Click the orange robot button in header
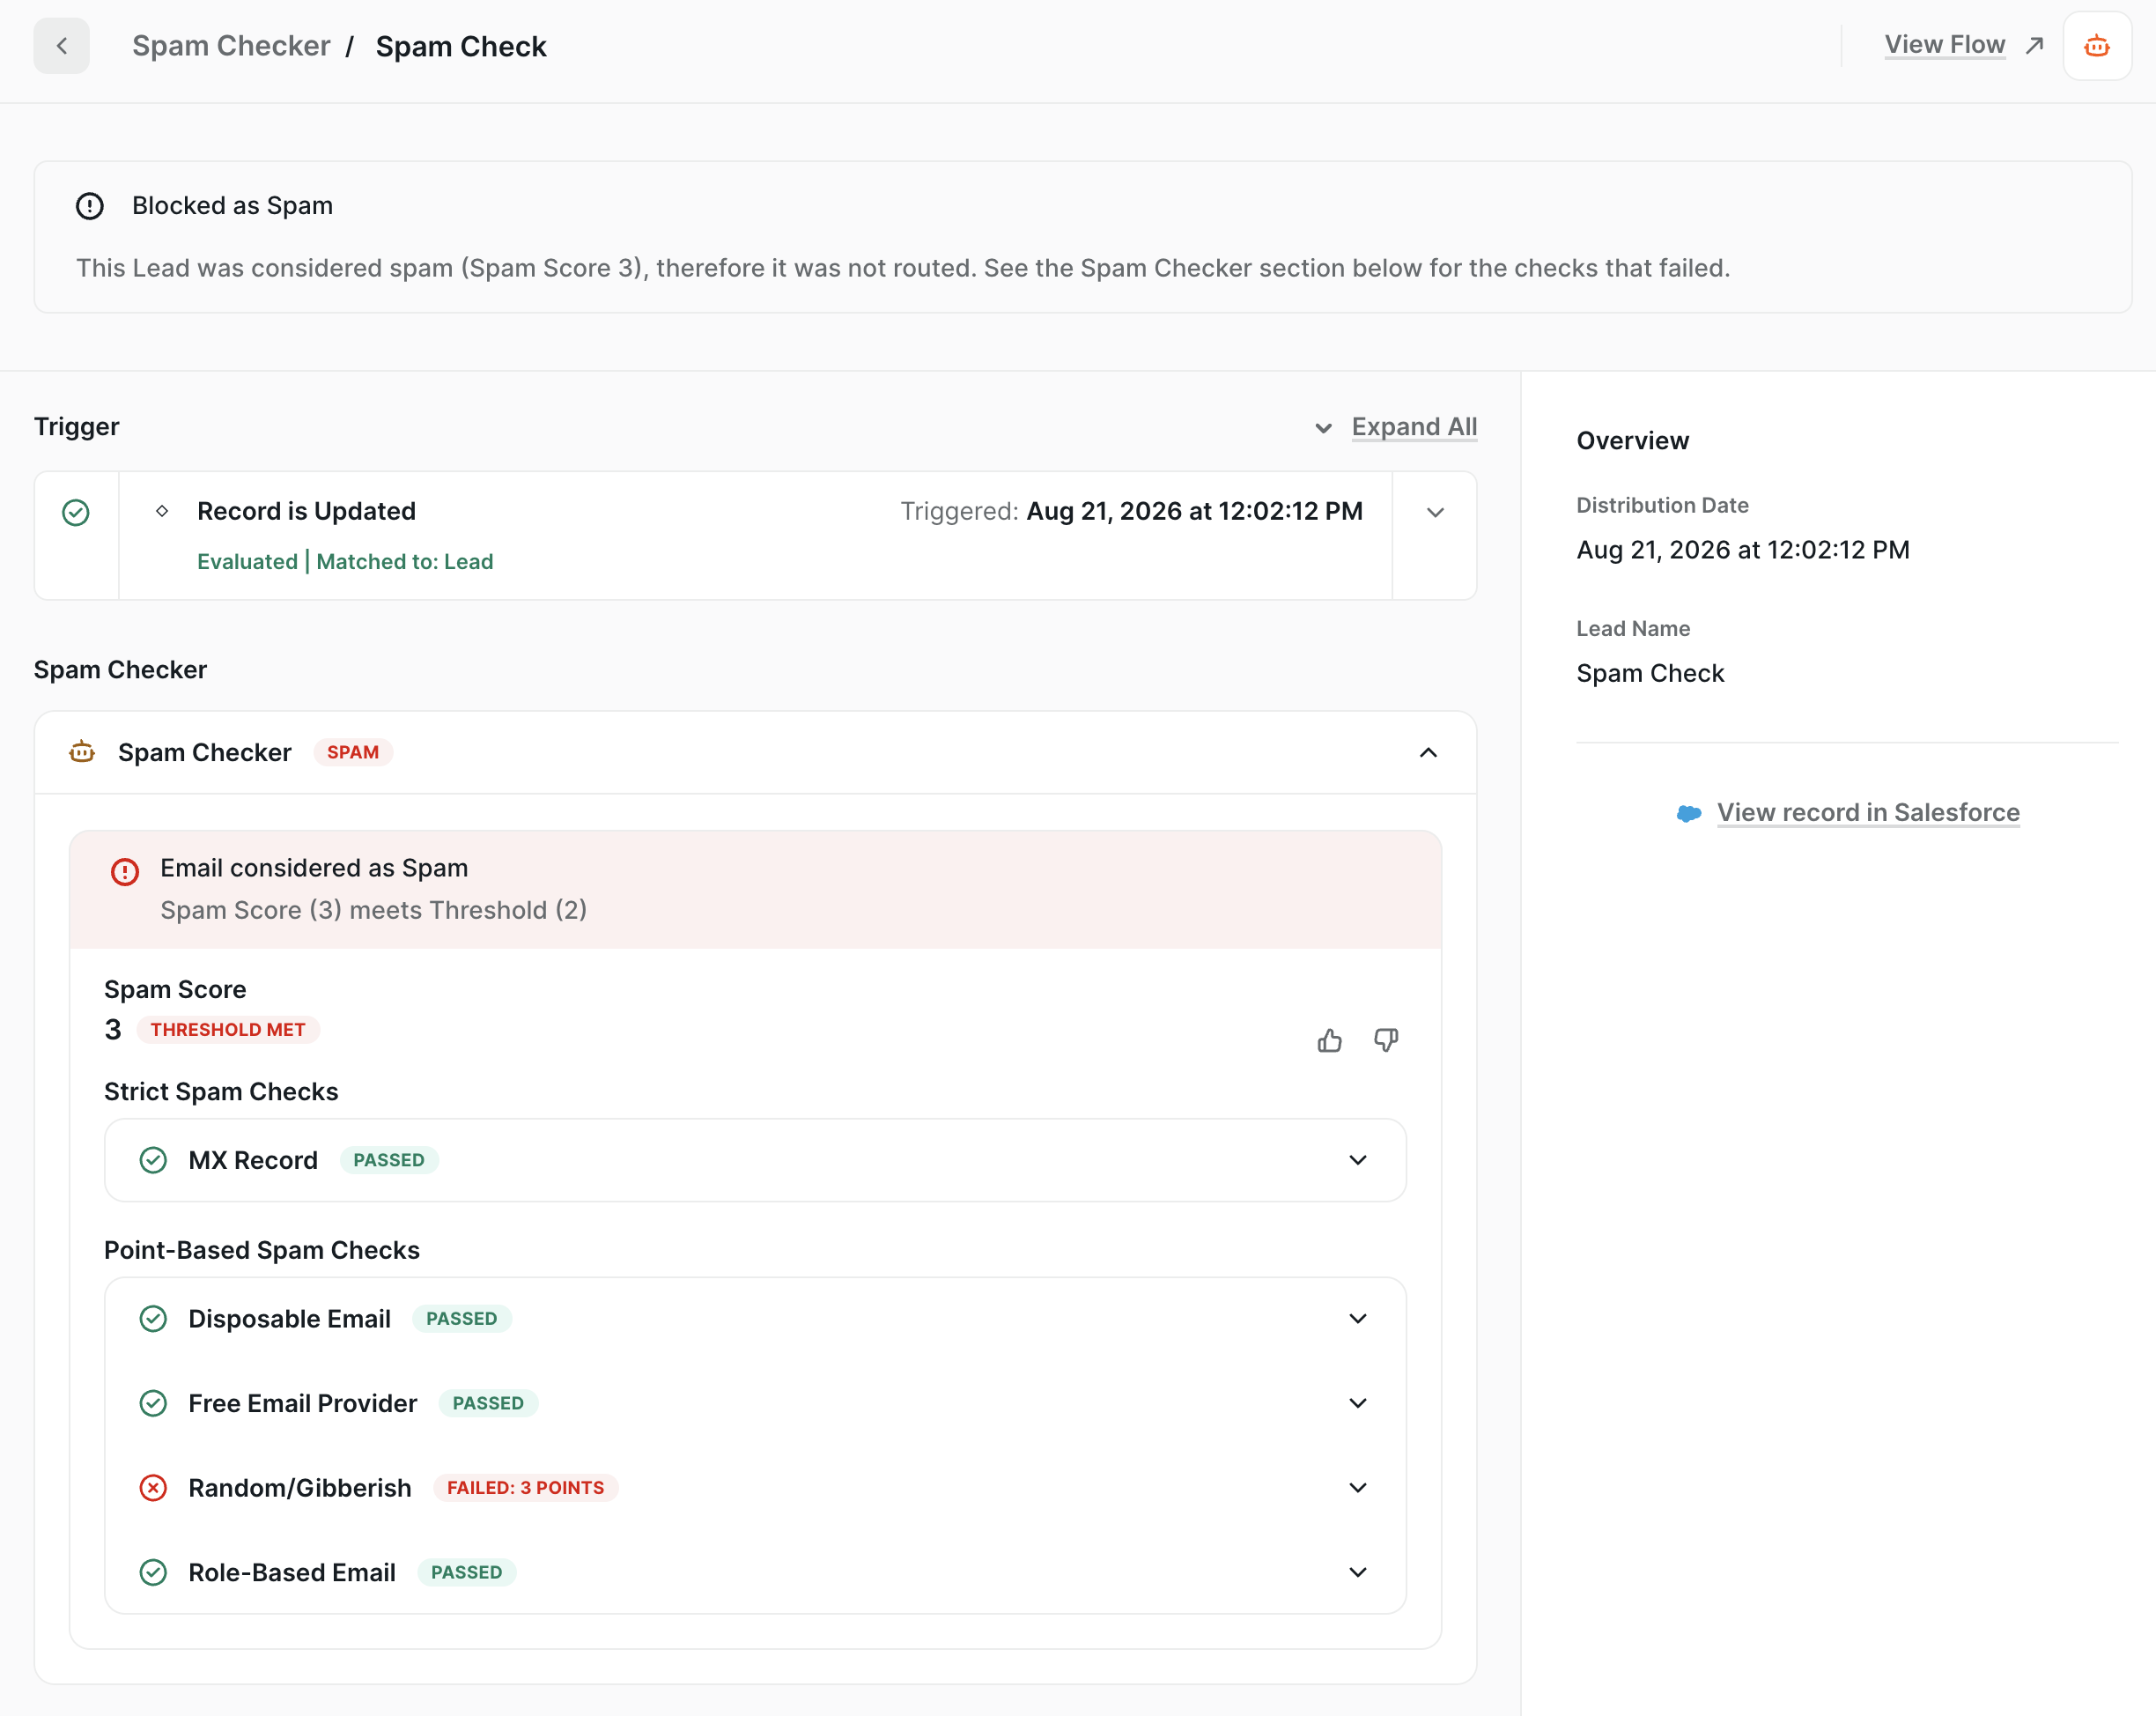2156x1716 pixels. pos(2097,46)
